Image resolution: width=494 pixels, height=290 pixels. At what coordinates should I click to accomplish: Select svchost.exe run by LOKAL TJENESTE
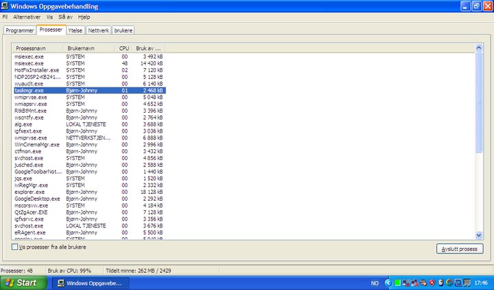(x=89, y=226)
